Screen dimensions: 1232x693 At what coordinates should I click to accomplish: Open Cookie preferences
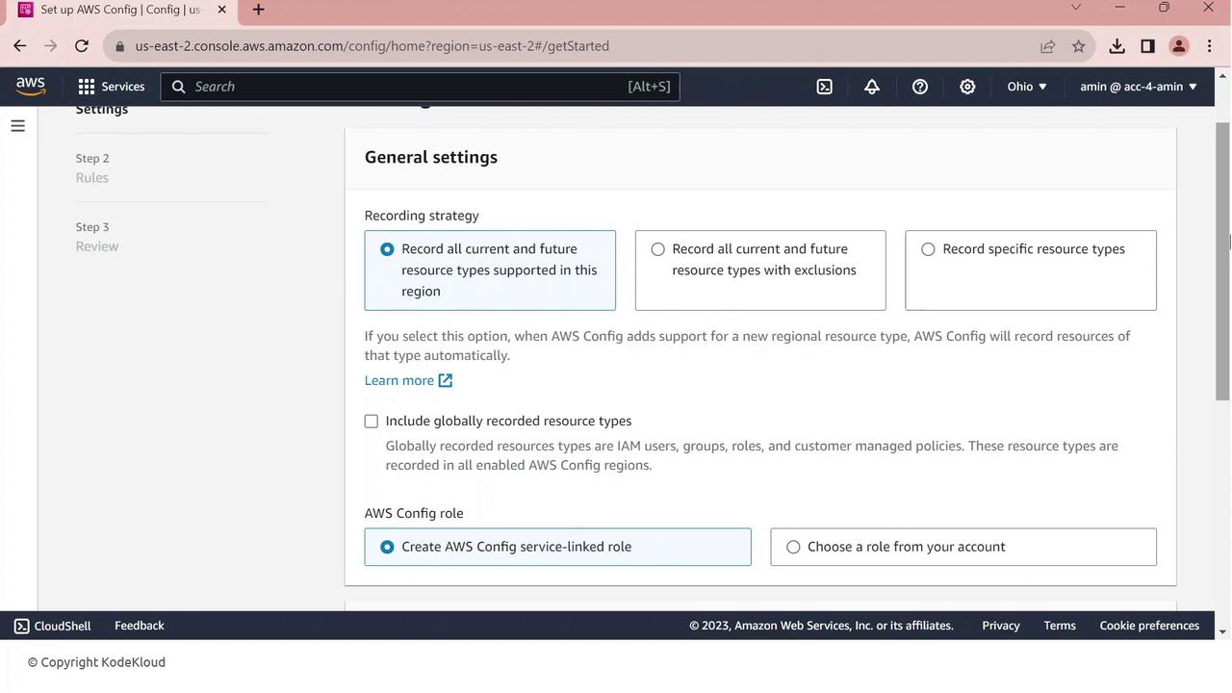[1149, 626]
